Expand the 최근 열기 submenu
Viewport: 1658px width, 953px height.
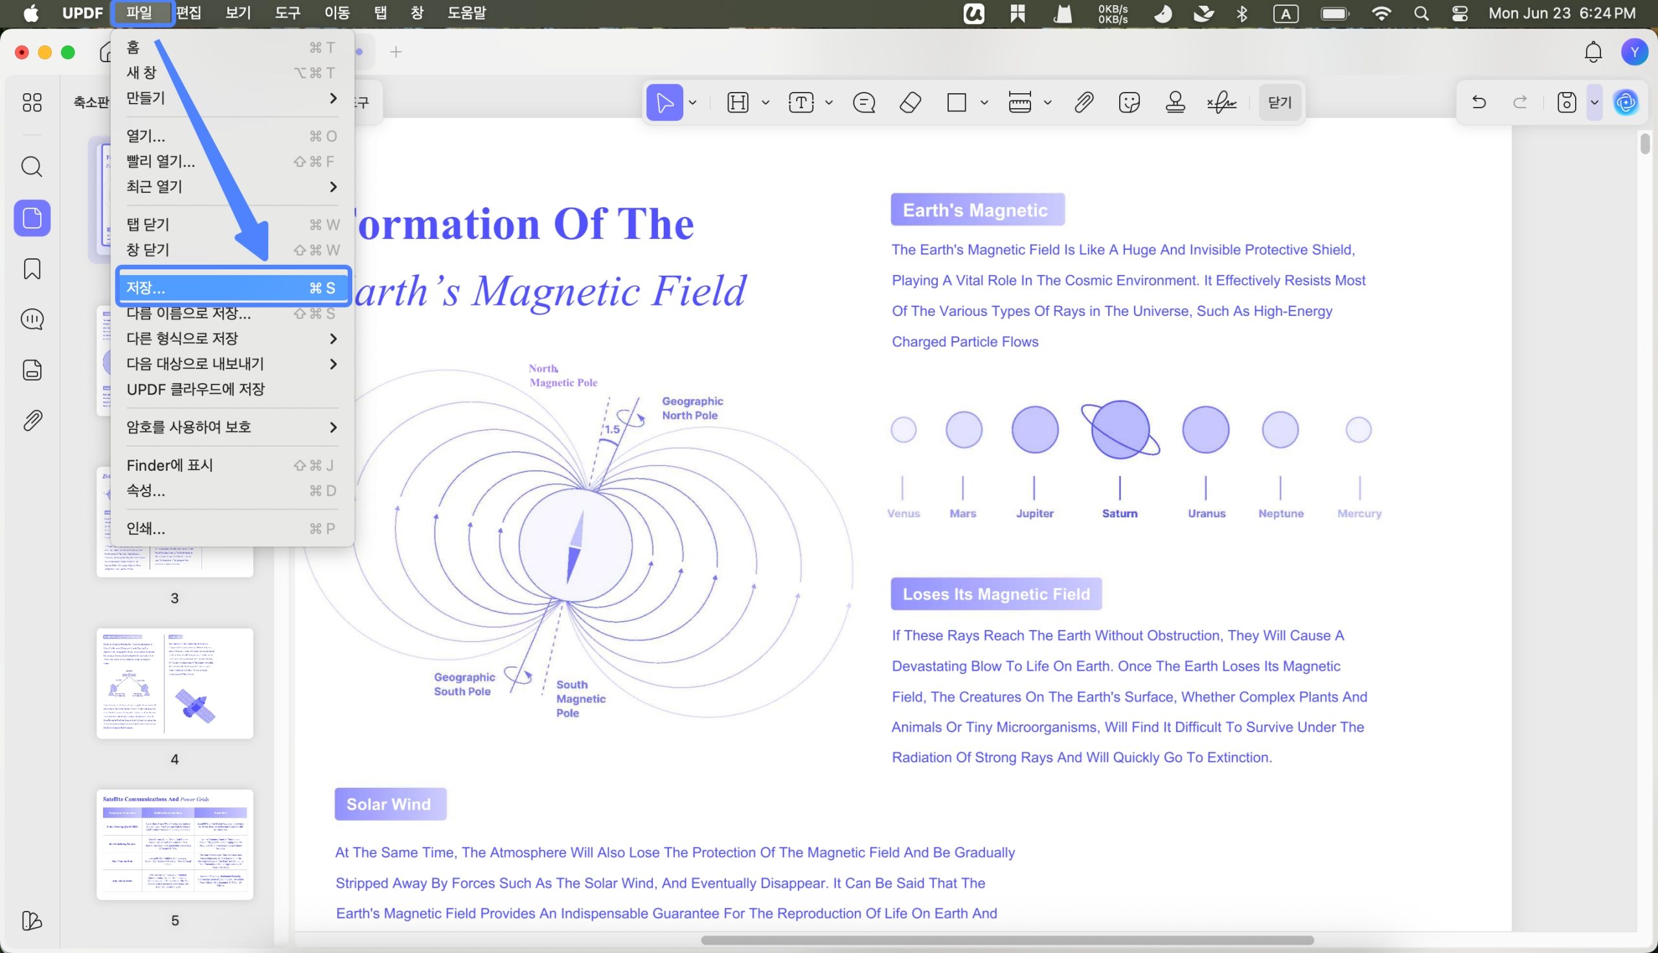point(233,187)
